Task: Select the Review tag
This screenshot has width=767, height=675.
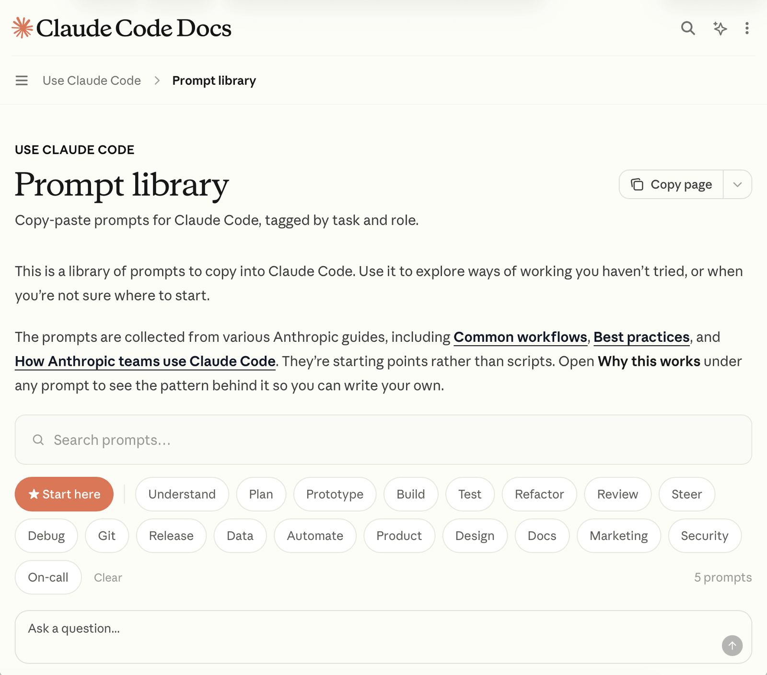Action: (x=618, y=494)
